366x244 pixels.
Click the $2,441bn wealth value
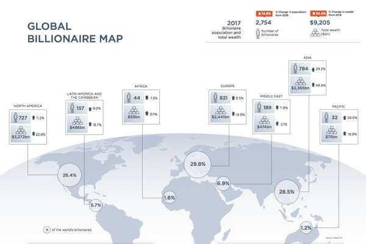[x=221, y=117]
